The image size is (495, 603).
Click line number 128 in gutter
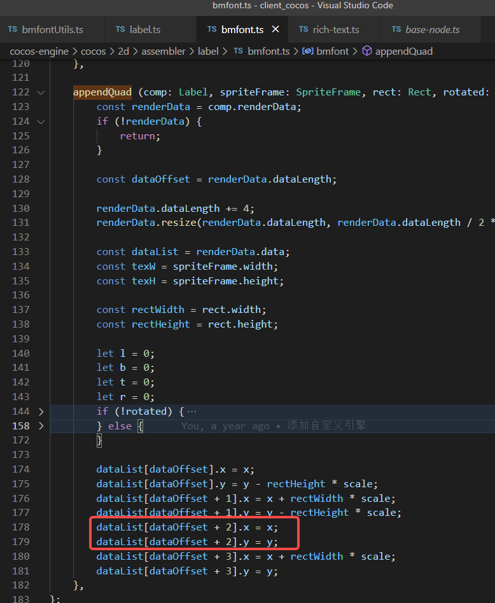point(21,179)
